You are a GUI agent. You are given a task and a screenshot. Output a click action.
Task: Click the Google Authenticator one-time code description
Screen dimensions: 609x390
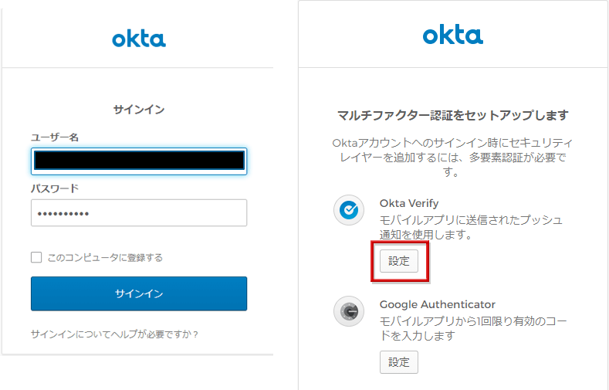[471, 328]
